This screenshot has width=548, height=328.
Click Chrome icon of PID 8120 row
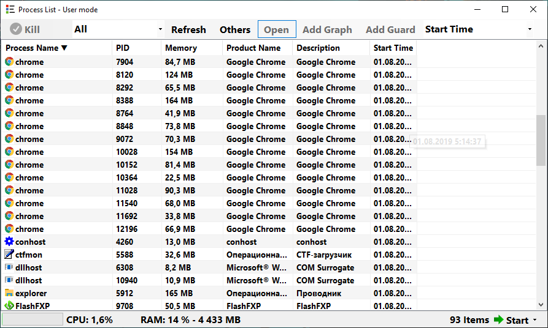point(9,75)
